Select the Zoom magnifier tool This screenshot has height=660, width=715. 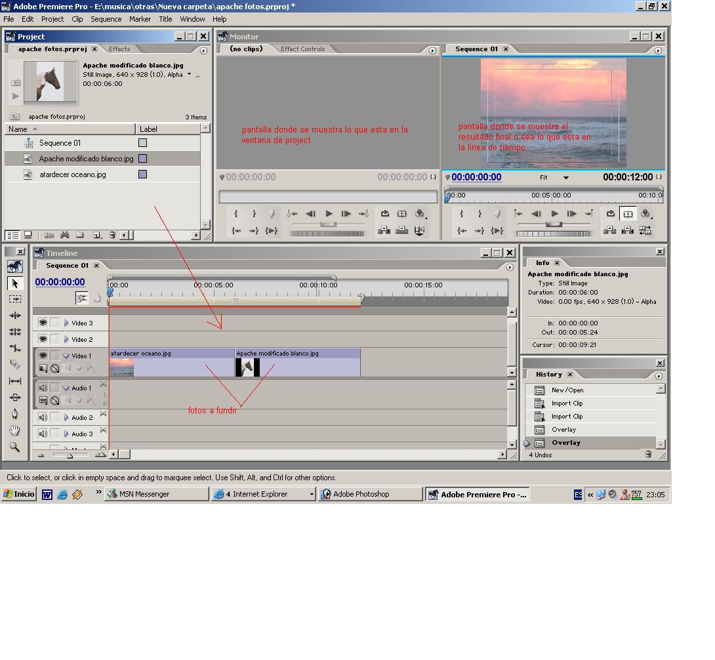click(x=14, y=447)
